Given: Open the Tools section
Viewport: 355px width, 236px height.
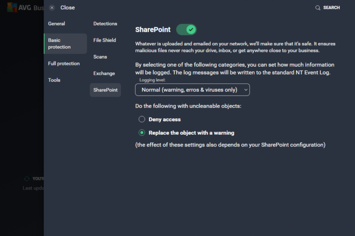Looking at the screenshot, I should click(54, 80).
